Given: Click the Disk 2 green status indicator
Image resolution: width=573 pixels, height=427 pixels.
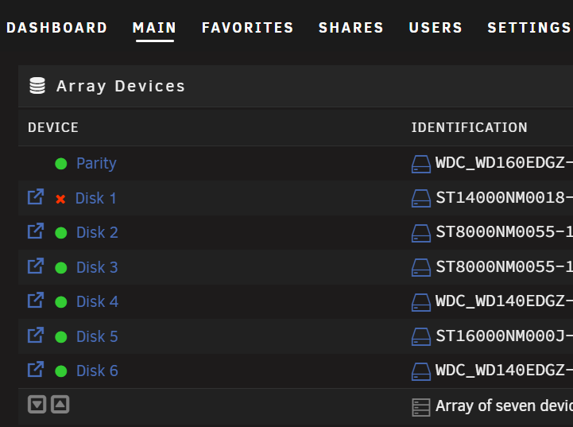Looking at the screenshot, I should [61, 233].
